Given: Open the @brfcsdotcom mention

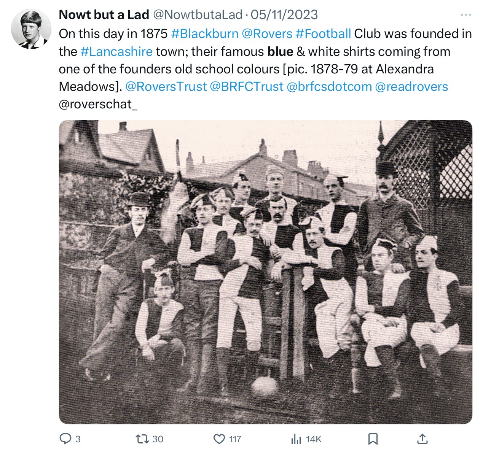Looking at the screenshot, I should coord(329,86).
